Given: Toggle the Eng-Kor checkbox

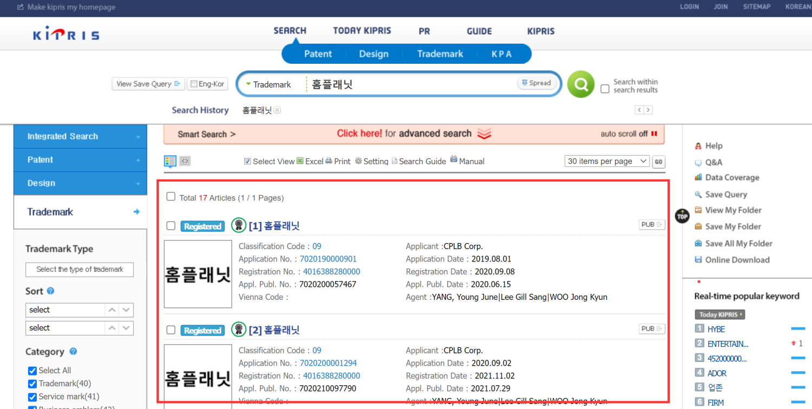Looking at the screenshot, I should [x=194, y=84].
